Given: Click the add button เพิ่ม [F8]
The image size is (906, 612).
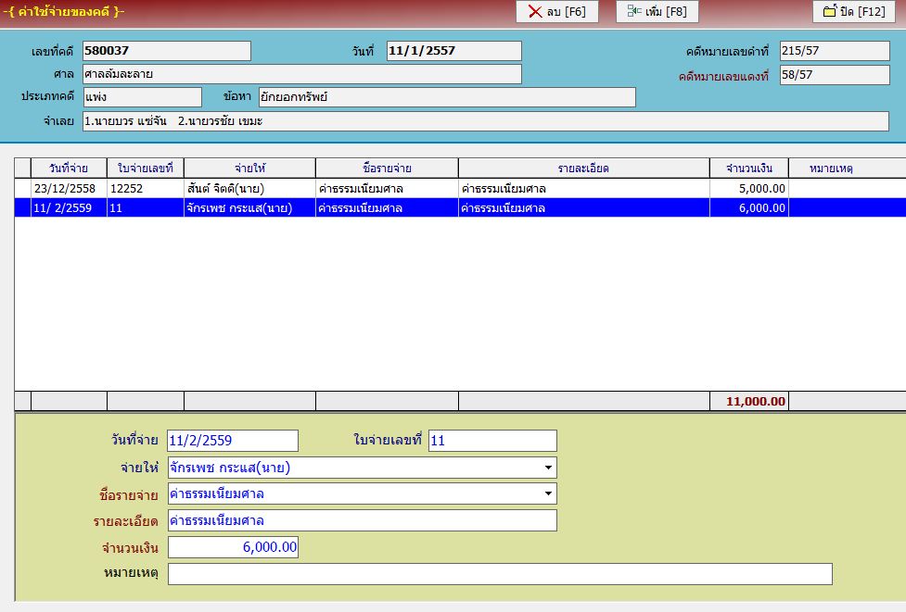Looking at the screenshot, I should click(657, 11).
